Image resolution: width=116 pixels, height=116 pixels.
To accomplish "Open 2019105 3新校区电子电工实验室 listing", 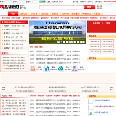I will (x=51, y=108).
